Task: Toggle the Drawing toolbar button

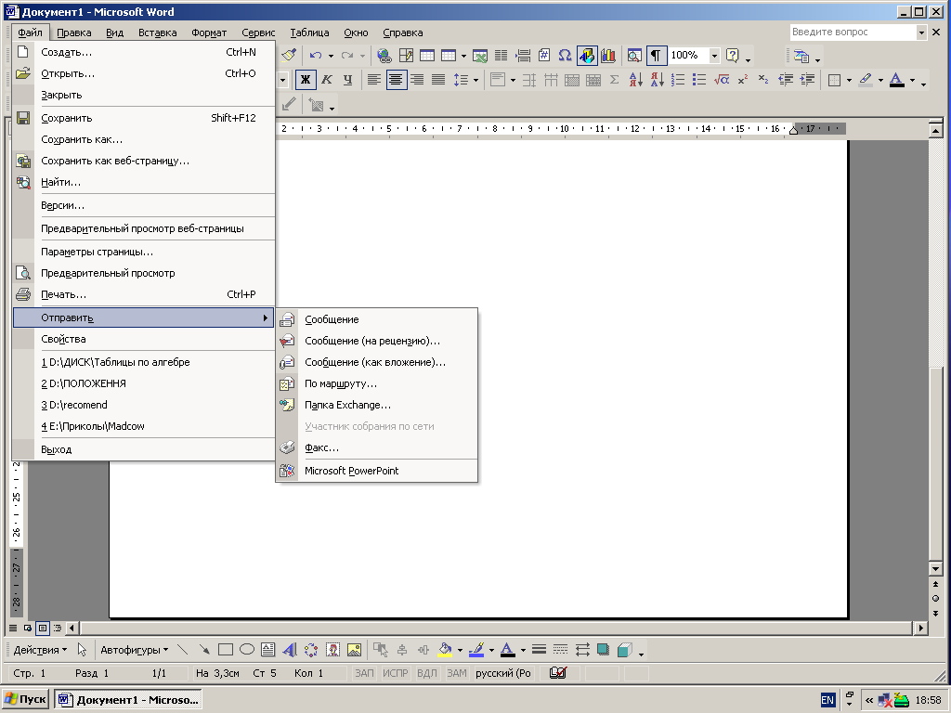Action: (587, 56)
